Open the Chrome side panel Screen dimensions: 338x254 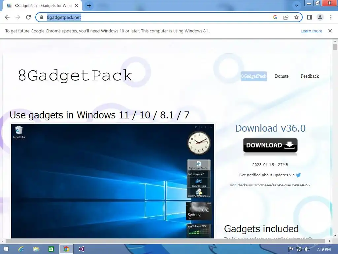(x=310, y=17)
